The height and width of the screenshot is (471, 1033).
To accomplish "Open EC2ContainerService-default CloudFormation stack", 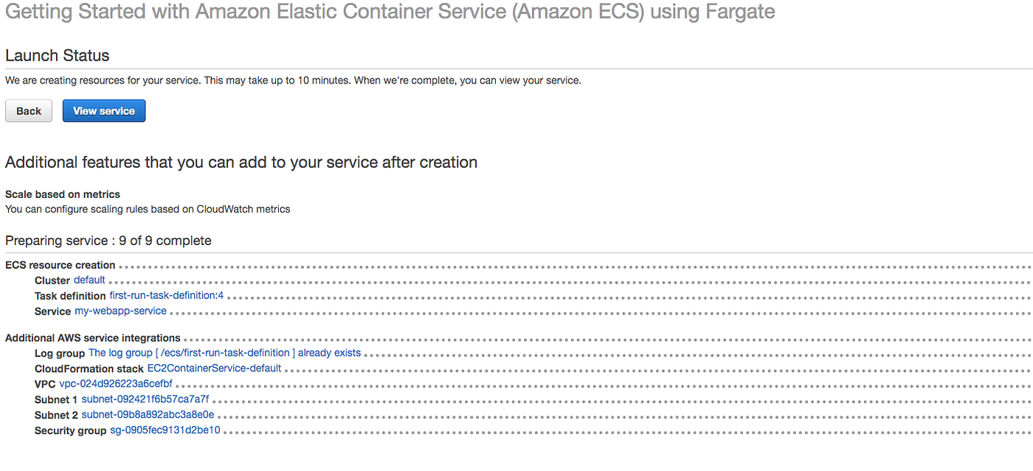I will (x=214, y=368).
